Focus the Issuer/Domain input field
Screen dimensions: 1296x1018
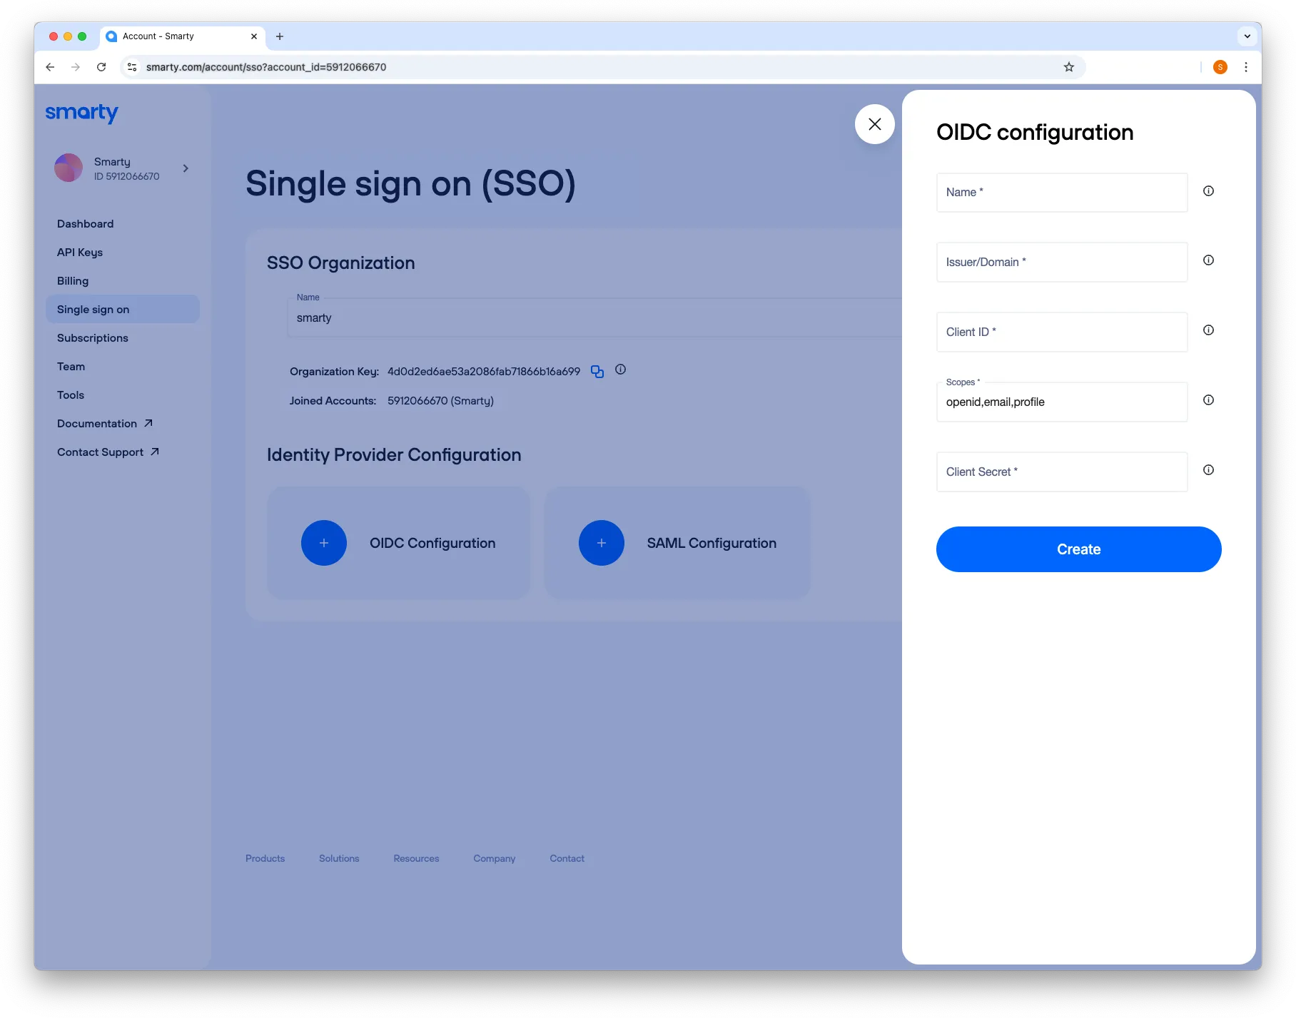(x=1062, y=263)
